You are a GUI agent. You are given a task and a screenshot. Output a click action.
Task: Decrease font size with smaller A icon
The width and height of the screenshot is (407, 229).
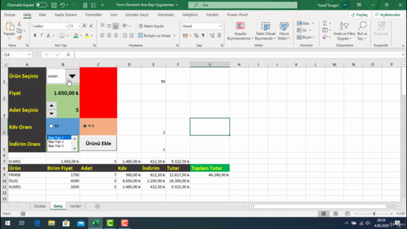[x=92, y=26]
